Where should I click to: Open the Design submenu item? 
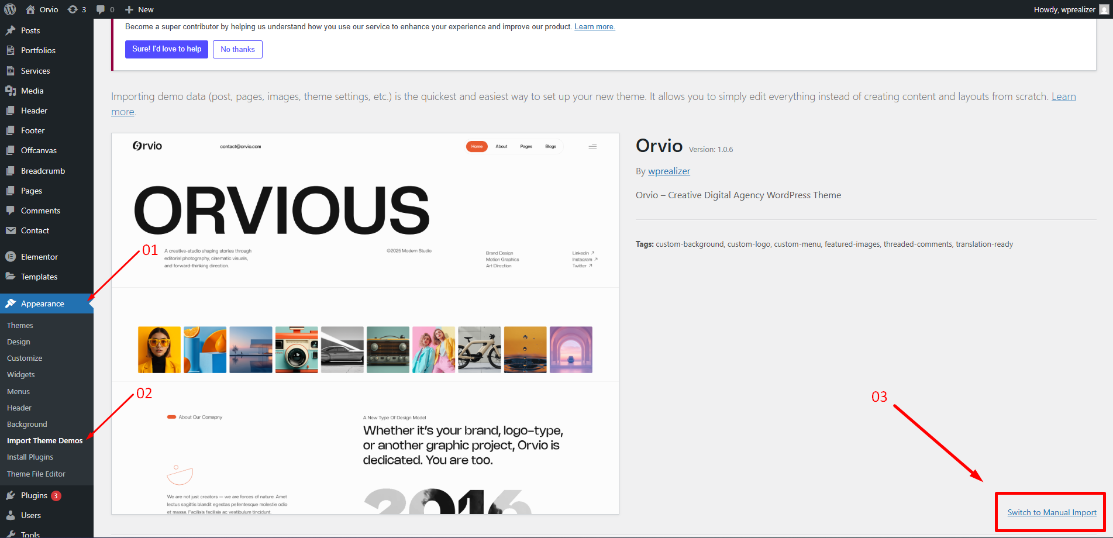19,342
